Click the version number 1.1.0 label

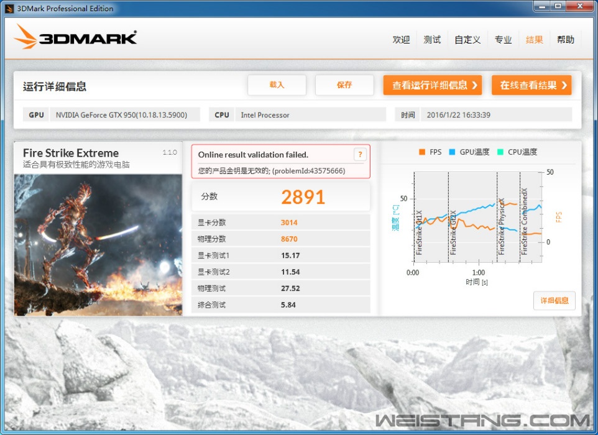click(170, 152)
